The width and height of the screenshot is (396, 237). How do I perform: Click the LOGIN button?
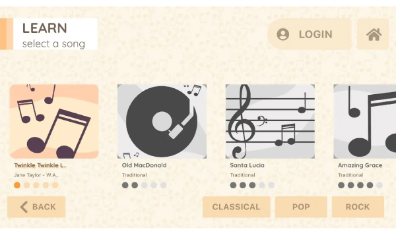(310, 34)
